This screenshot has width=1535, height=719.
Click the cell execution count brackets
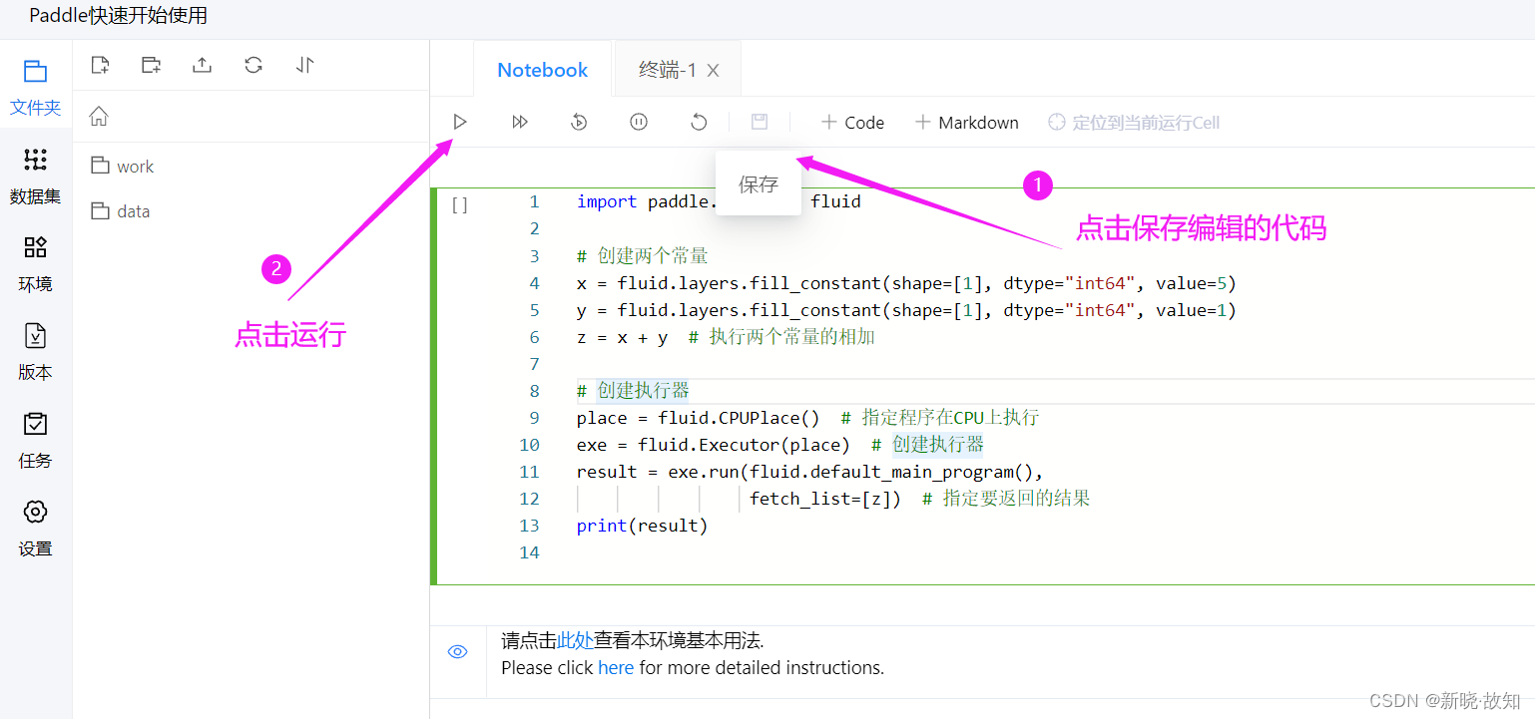pyautogui.click(x=460, y=205)
